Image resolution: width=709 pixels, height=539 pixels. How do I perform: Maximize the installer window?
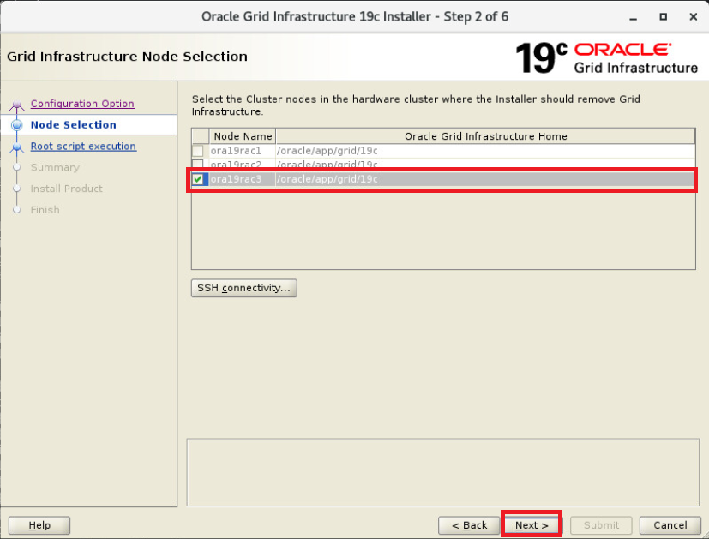(663, 17)
